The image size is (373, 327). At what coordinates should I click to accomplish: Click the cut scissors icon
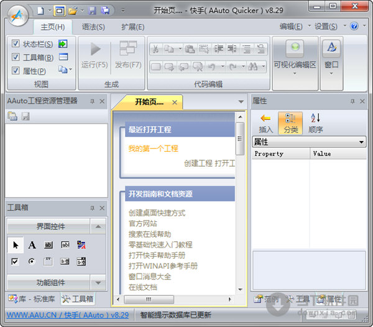click(x=155, y=49)
